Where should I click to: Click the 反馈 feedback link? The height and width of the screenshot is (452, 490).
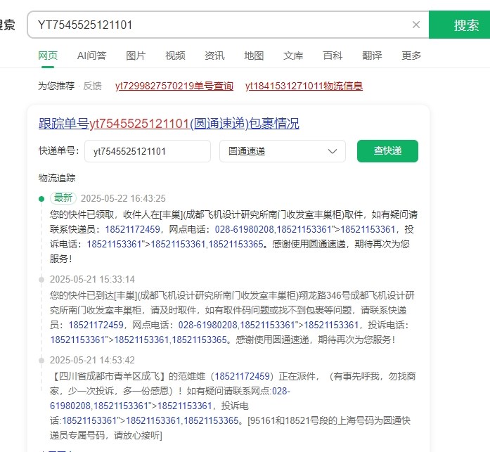click(93, 86)
